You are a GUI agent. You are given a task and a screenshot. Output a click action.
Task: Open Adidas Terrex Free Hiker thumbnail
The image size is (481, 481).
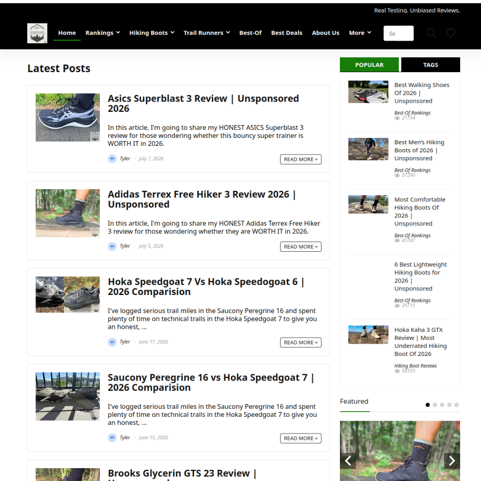[67, 213]
